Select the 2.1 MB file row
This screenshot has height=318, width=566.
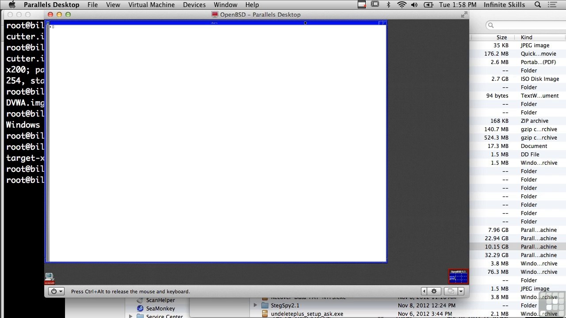click(x=518, y=314)
